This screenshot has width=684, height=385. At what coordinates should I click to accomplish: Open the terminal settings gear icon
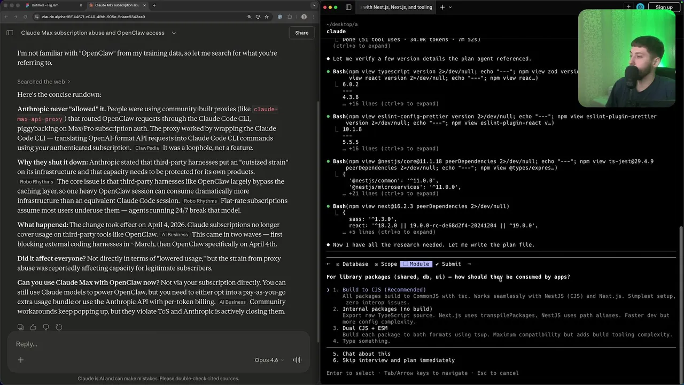(640, 7)
